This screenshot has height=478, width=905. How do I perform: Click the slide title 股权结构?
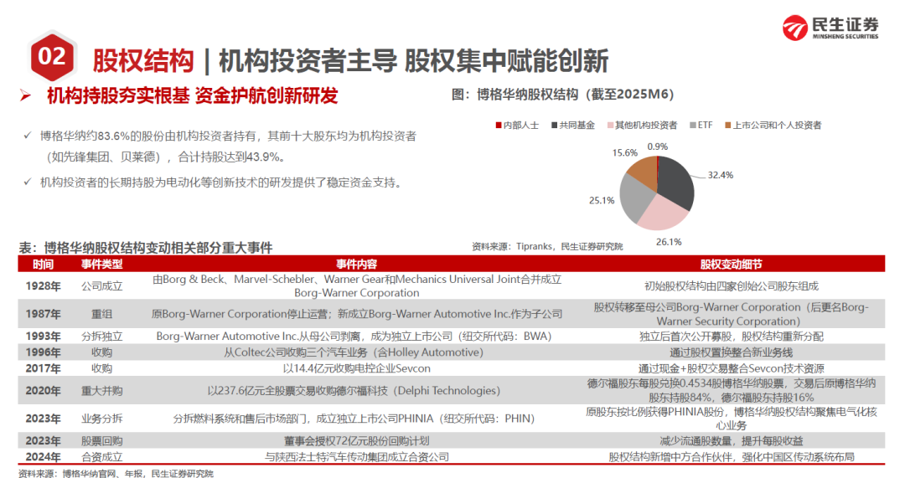[143, 60]
